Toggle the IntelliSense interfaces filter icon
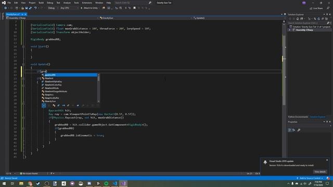 [x=63, y=105]
